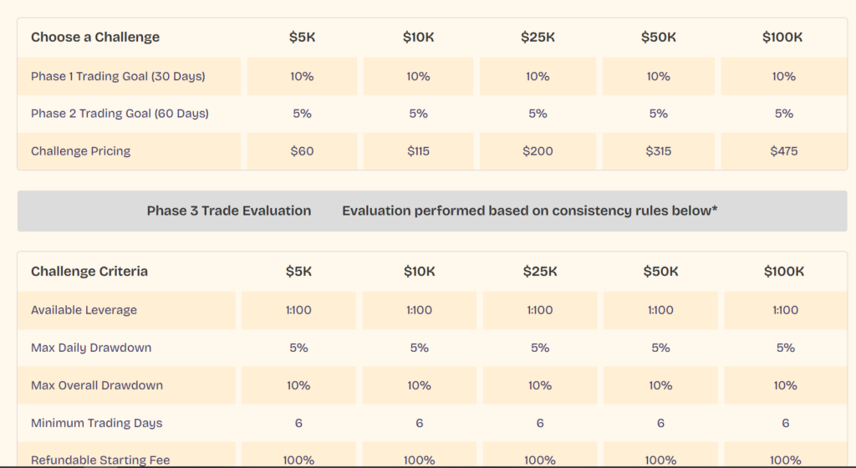
Task: Click $5K header in Choose a Challenge table
Action: [302, 37]
